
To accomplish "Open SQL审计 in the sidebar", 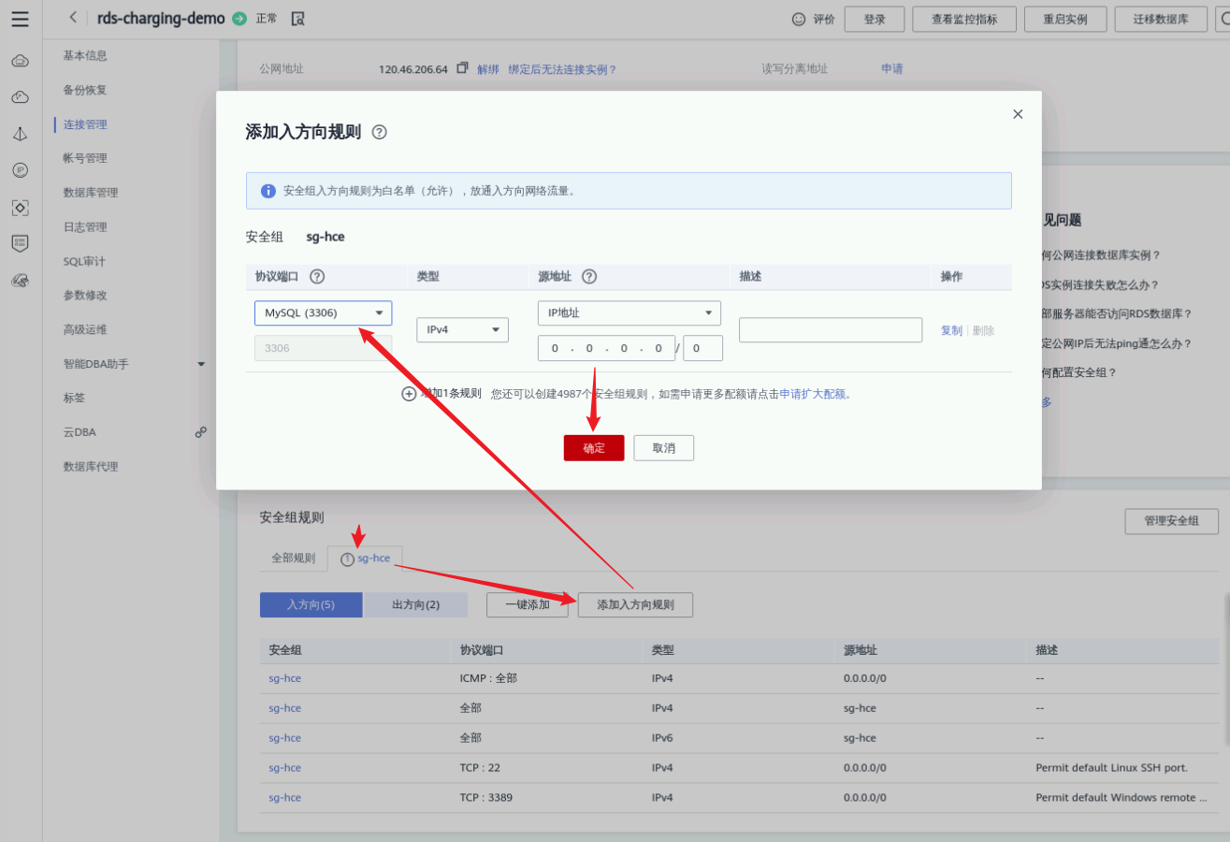I will (x=84, y=262).
